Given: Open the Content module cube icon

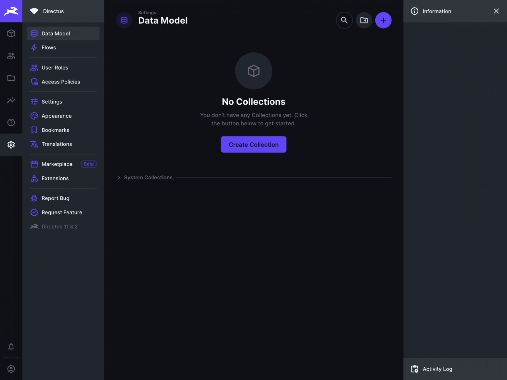Looking at the screenshot, I should (x=11, y=33).
